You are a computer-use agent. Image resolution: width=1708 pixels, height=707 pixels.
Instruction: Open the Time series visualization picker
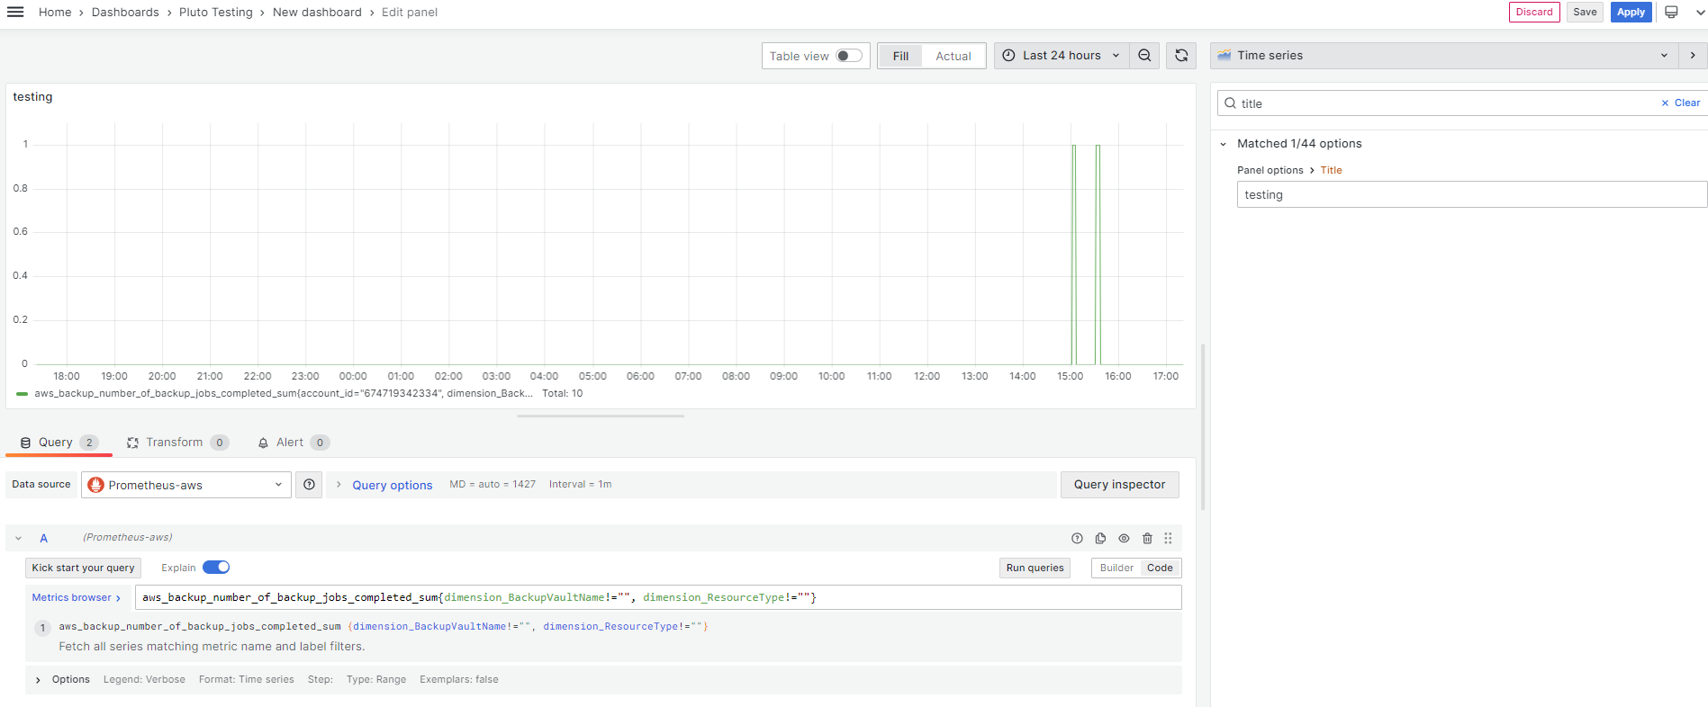[x=1444, y=56]
